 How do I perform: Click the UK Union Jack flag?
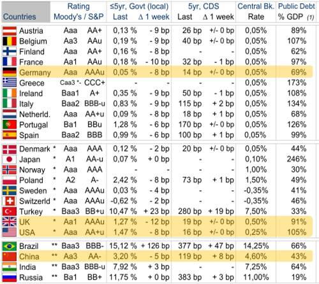coord(10,222)
